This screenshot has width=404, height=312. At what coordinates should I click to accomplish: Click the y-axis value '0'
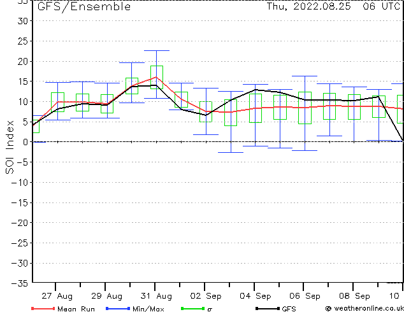25,142
